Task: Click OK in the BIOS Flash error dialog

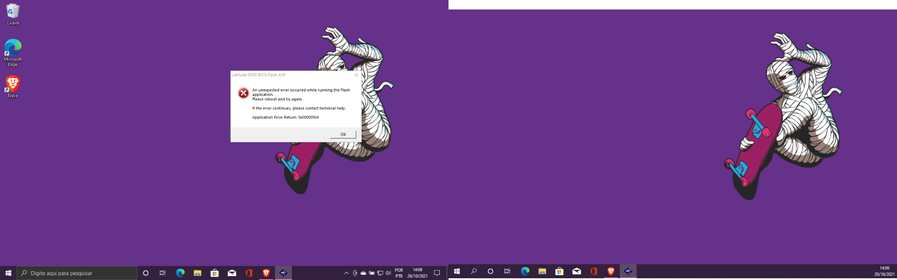Action: tap(343, 134)
